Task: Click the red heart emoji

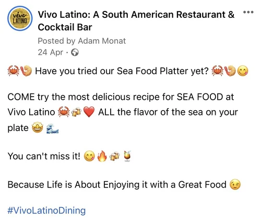Action: click(89, 112)
